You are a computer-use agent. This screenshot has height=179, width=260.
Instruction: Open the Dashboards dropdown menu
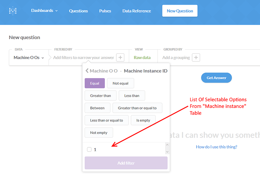(x=44, y=11)
